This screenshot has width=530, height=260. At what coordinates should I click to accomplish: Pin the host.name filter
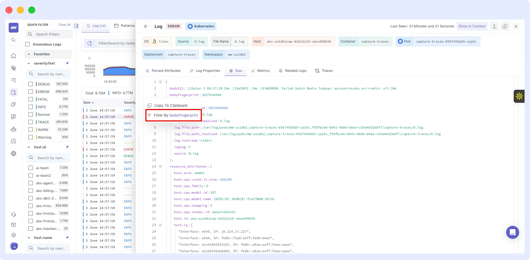tap(67, 237)
